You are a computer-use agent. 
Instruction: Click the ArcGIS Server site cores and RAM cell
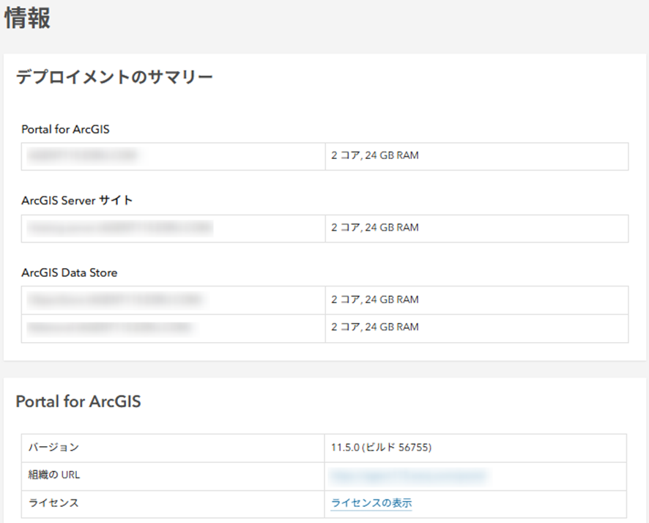click(375, 228)
